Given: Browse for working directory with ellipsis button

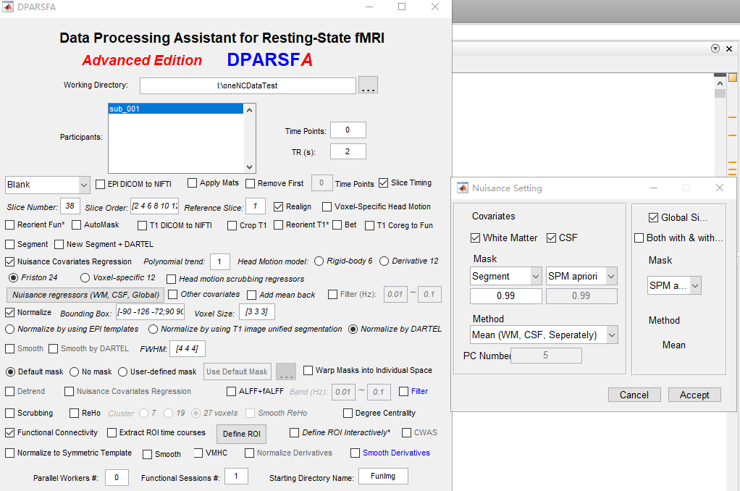Looking at the screenshot, I should pos(368,85).
